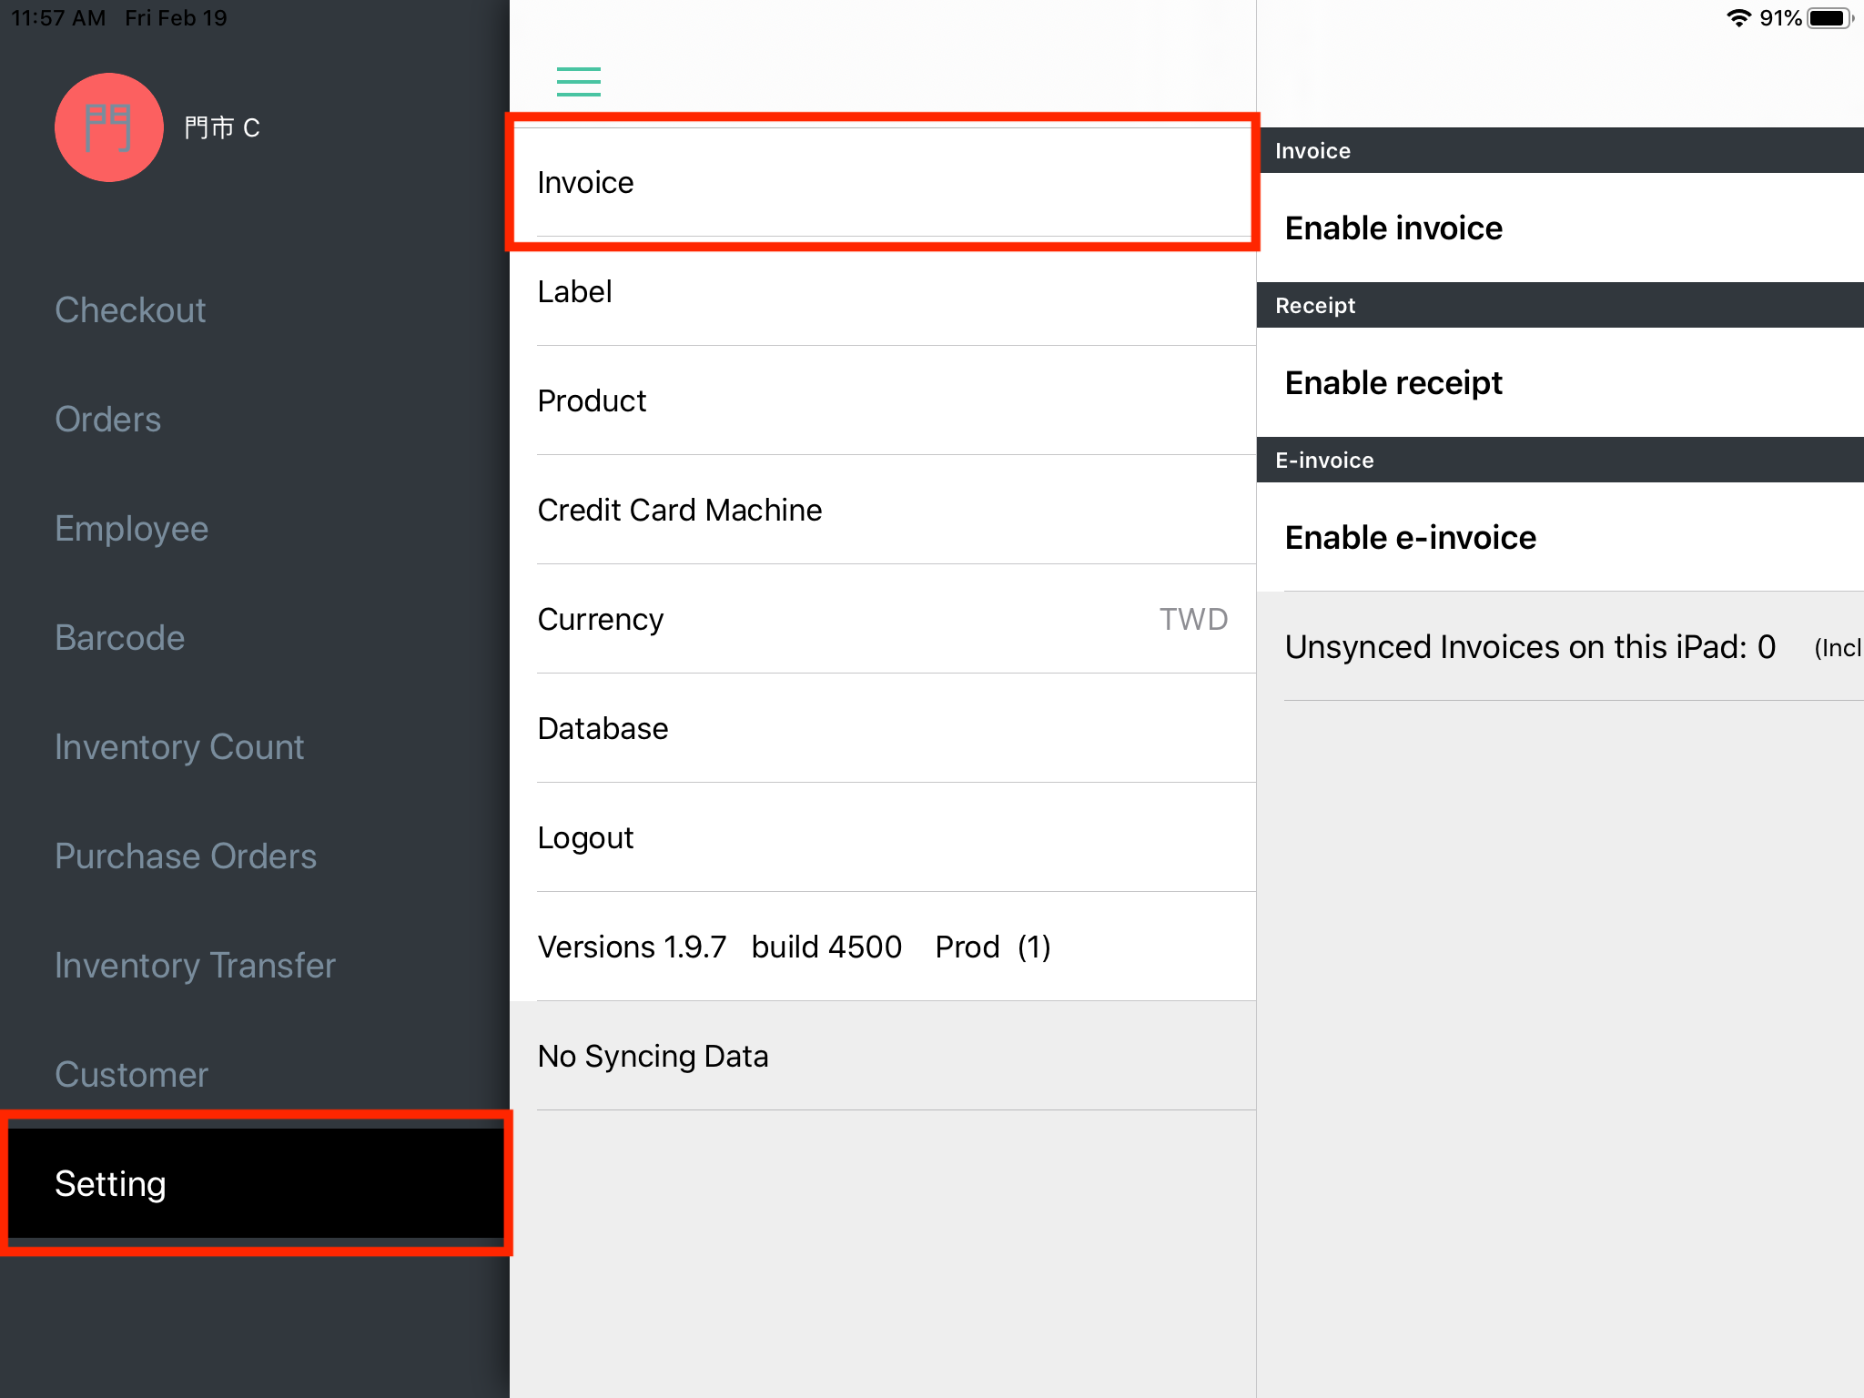Screen dimensions: 1864x1398
Task: Open Purchase Orders section
Action: coord(255,856)
